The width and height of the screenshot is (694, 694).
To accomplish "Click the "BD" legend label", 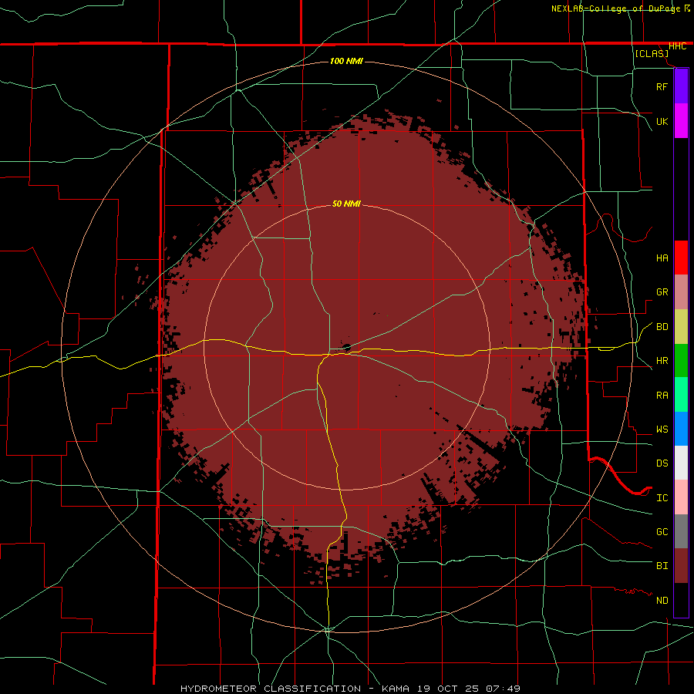I will [662, 327].
